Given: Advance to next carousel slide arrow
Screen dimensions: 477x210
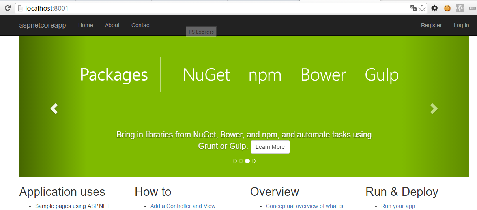Looking at the screenshot, I should pyautogui.click(x=434, y=109).
